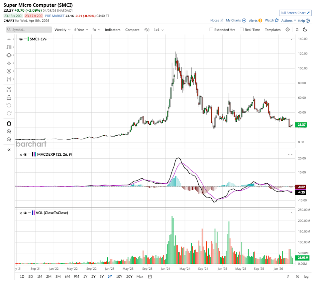Expand the 5-Year period dropdown
Screen dimensions: 319x285
[x=81, y=30]
